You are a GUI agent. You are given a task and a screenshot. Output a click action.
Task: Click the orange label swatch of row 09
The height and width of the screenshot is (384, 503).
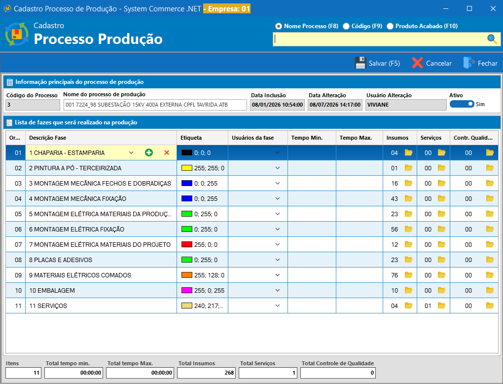pos(187,275)
